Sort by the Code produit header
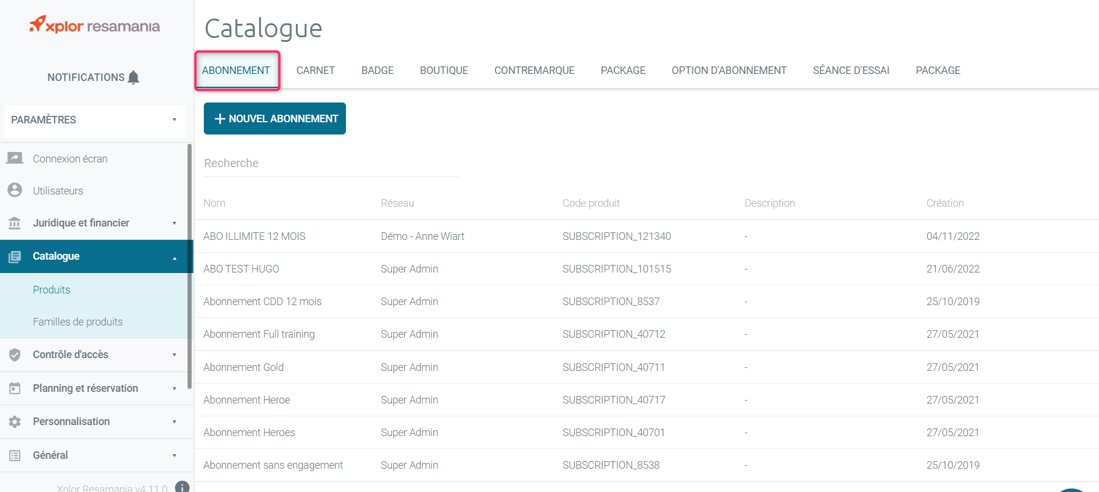 pos(591,203)
